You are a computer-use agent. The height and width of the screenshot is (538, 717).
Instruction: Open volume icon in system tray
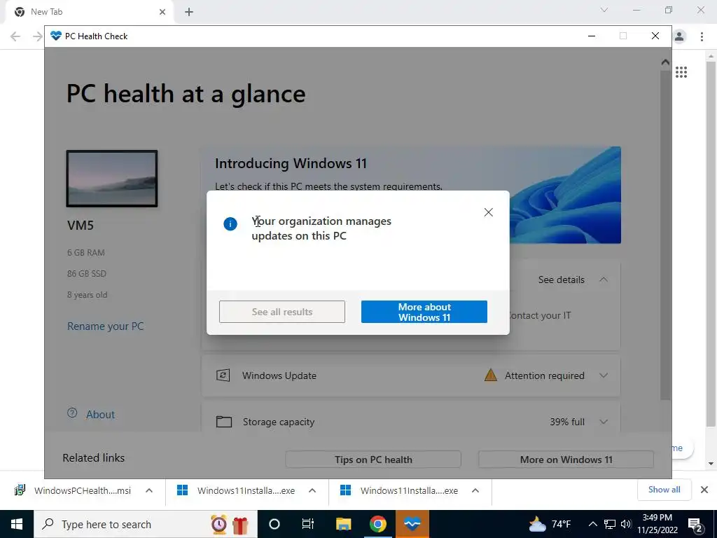pyautogui.click(x=626, y=524)
